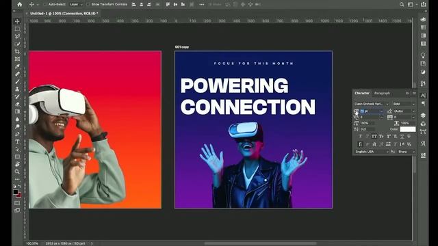Open the Bold font style dropdown
Image resolution: width=438 pixels, height=246 pixels.
404,104
